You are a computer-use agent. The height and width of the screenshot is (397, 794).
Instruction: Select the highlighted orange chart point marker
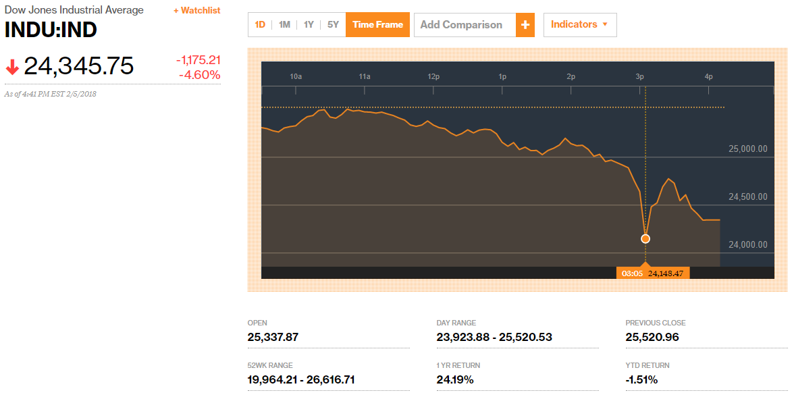pyautogui.click(x=645, y=238)
